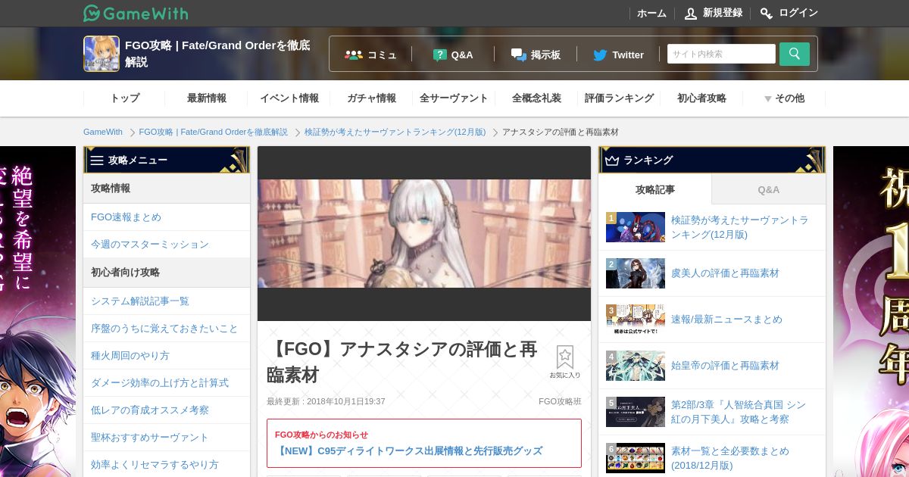
Task: Click the magnifier search button
Action: 795,54
